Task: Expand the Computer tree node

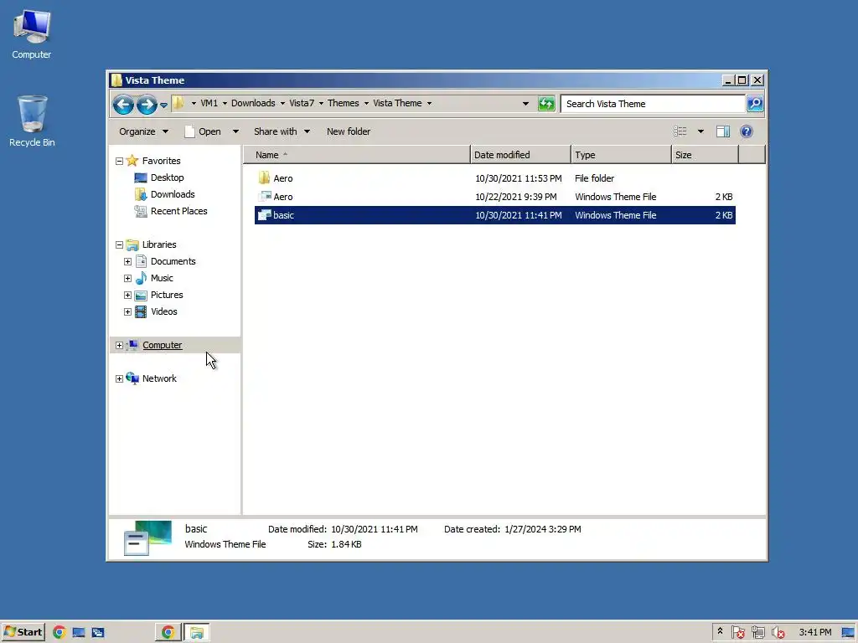Action: pos(119,346)
